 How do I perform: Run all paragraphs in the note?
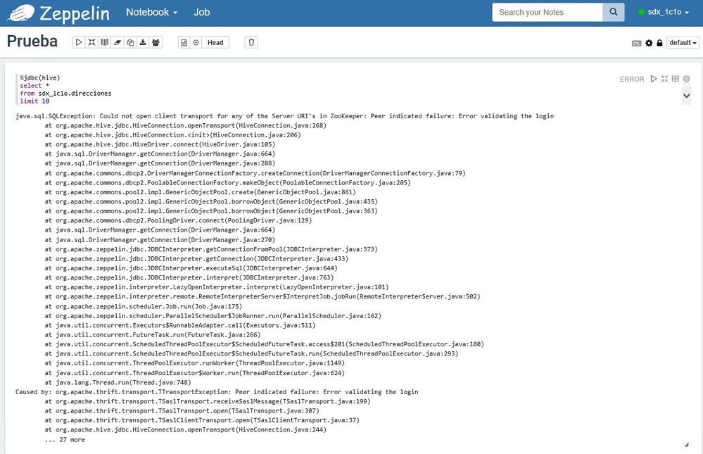point(79,42)
